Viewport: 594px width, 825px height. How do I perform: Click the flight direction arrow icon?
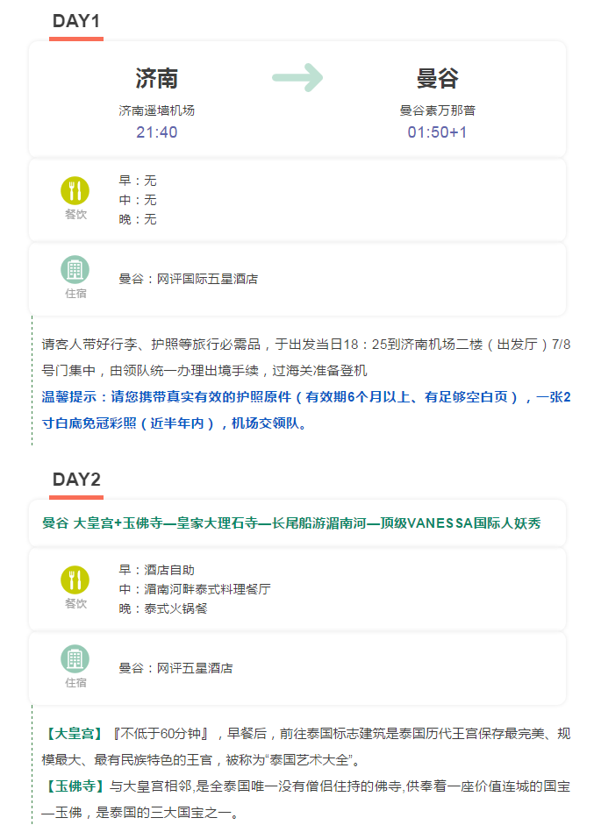(x=297, y=77)
